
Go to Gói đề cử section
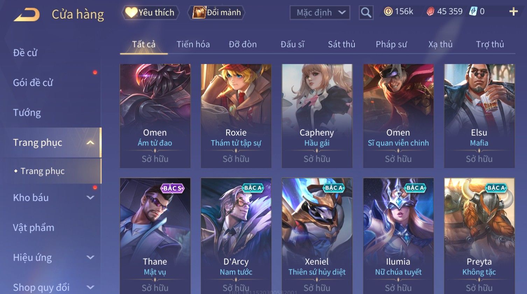click(x=33, y=83)
